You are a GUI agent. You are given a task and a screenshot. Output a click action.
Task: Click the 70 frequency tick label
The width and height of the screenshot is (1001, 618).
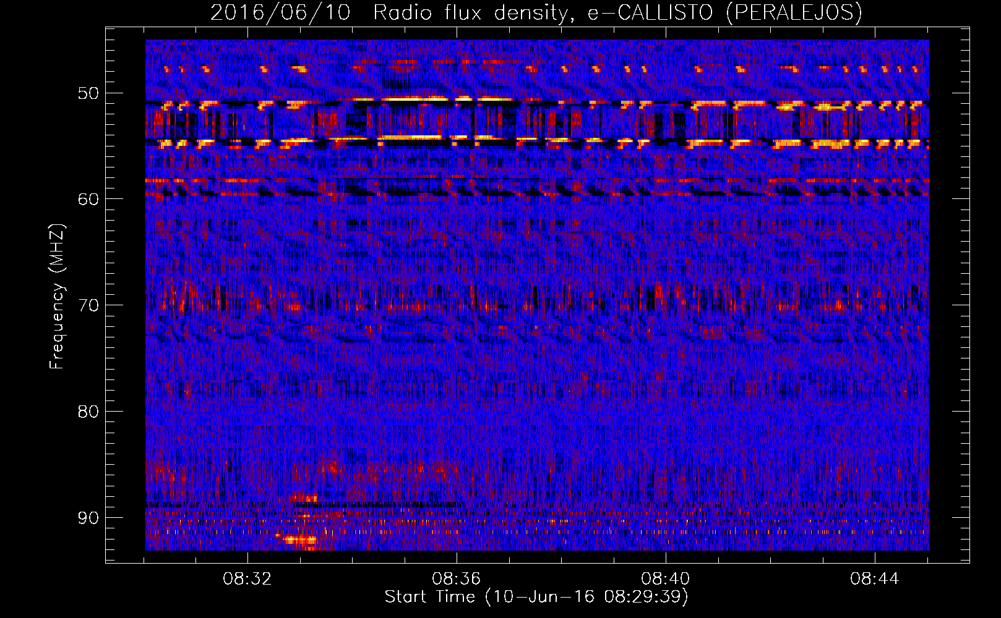pos(88,305)
